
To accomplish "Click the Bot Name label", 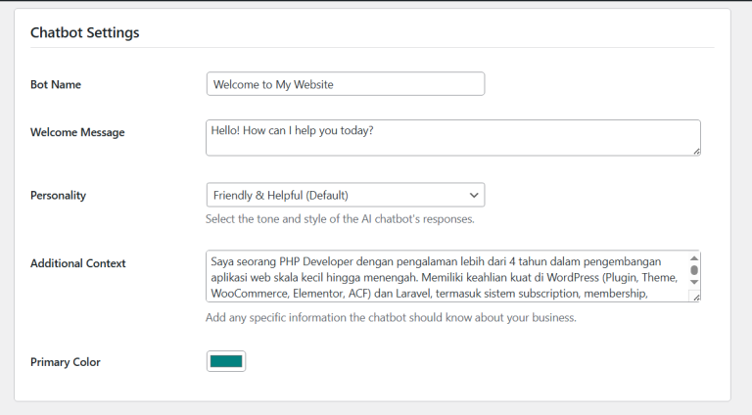I will 56,85.
